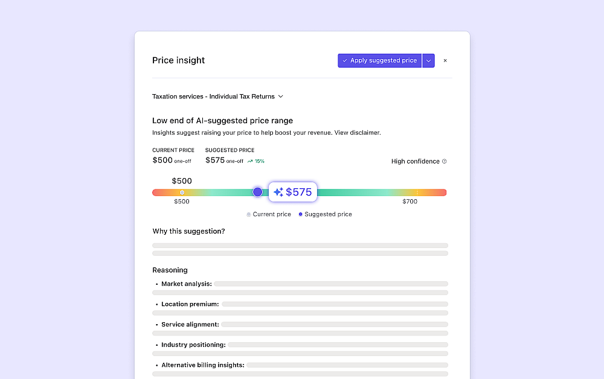Image resolution: width=604 pixels, height=379 pixels.
Task: Open the dropdown arrow beside Apply suggested price
Action: coord(428,60)
